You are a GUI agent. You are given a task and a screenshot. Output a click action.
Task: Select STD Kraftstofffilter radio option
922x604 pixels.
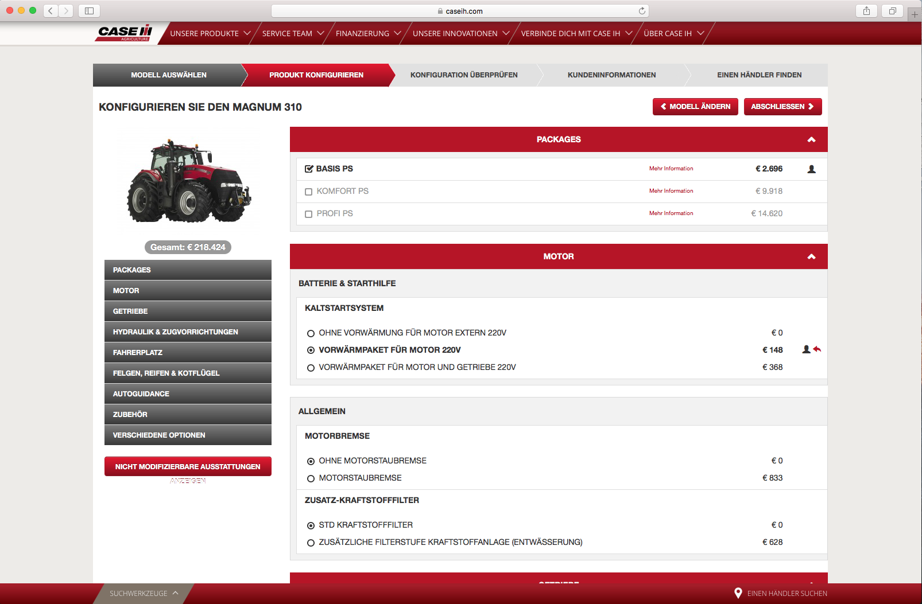coord(311,525)
